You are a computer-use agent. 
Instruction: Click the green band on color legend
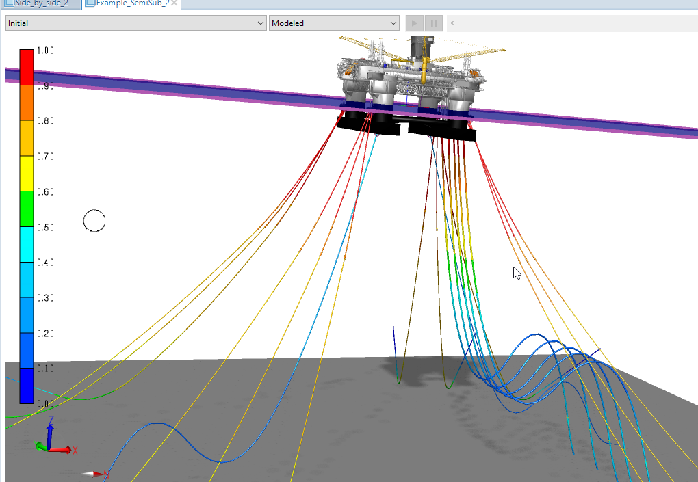pyautogui.click(x=26, y=209)
